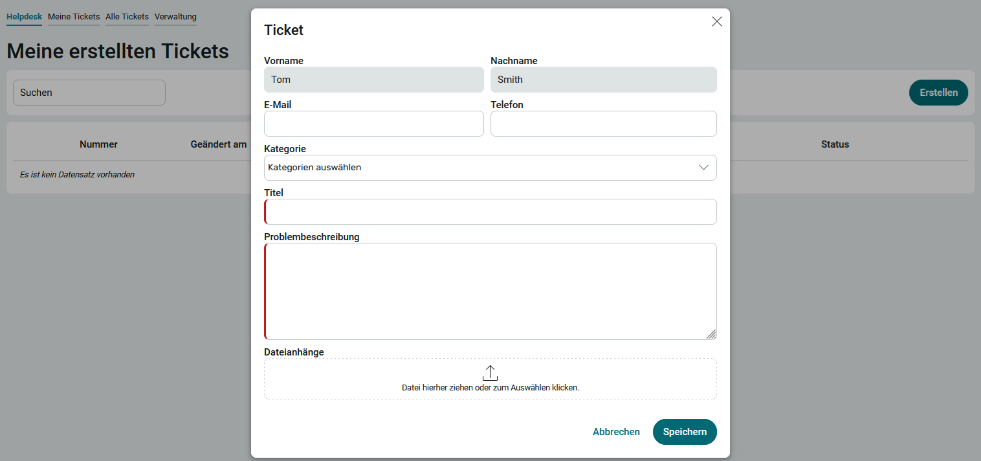Click into the Problembeschreibung text area
This screenshot has height=461, width=981.
pos(490,291)
